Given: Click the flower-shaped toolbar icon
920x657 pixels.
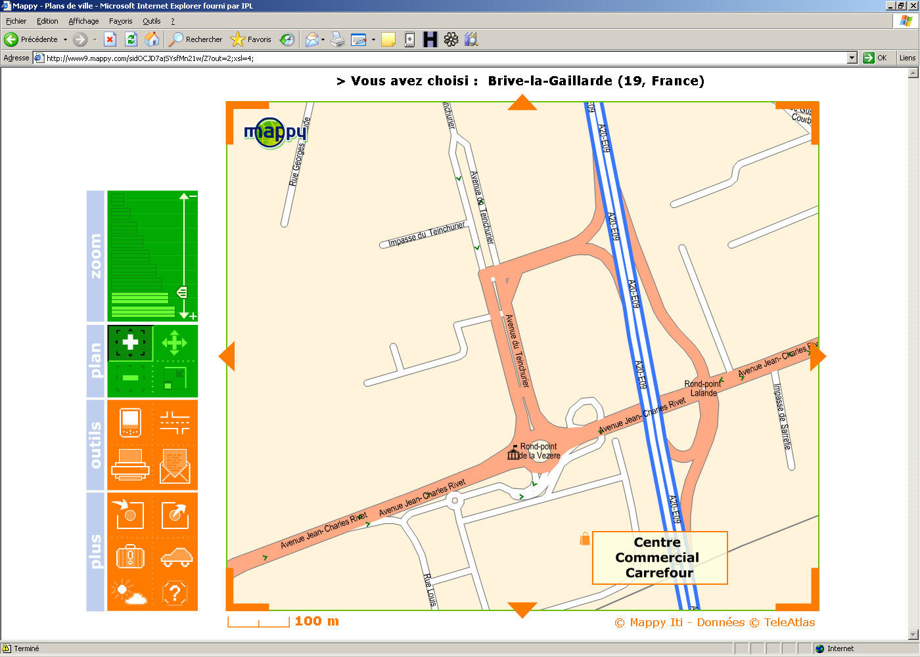Looking at the screenshot, I should click(451, 39).
